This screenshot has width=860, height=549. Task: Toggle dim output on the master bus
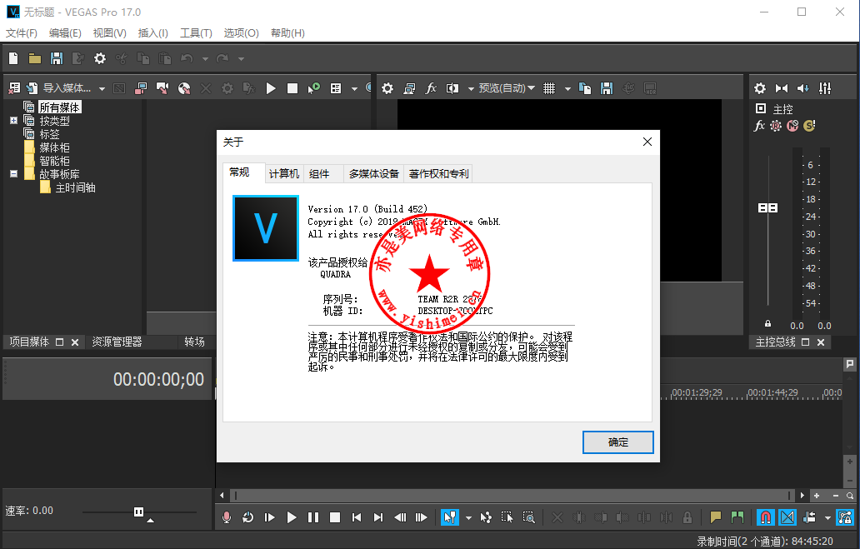click(x=803, y=88)
